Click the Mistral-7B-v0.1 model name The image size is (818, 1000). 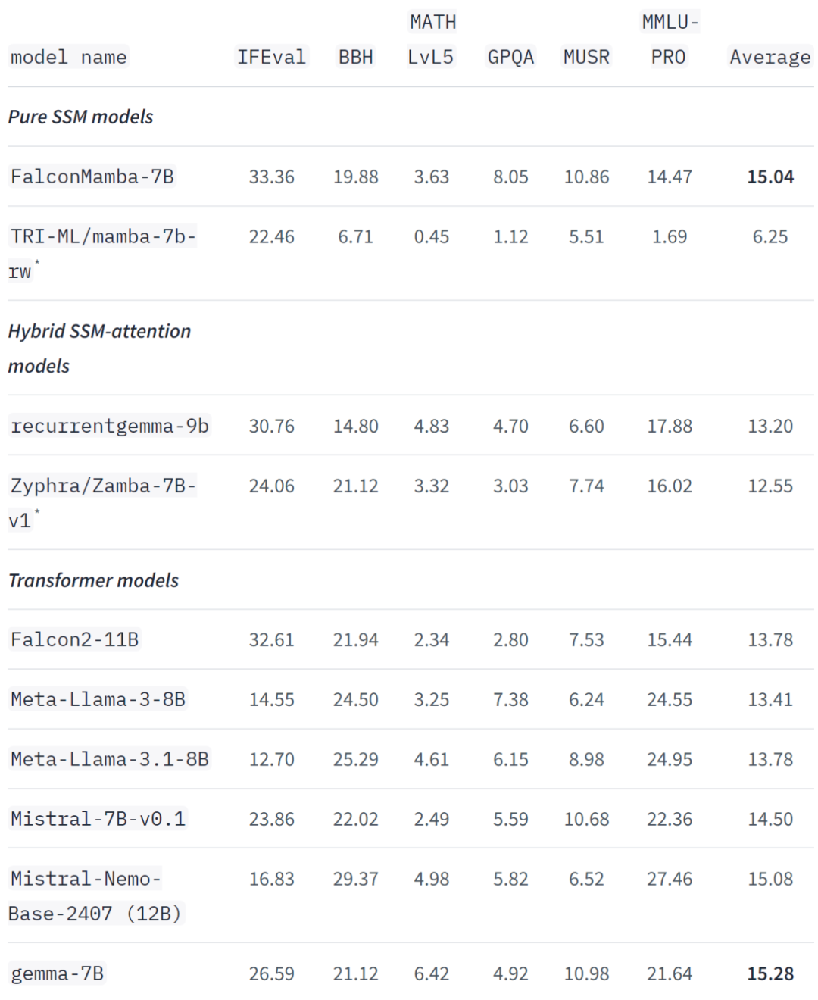click(x=98, y=819)
